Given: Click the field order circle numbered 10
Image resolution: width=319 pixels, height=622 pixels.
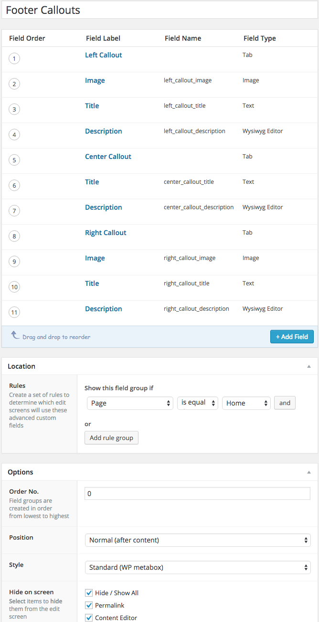Looking at the screenshot, I should click(14, 287).
